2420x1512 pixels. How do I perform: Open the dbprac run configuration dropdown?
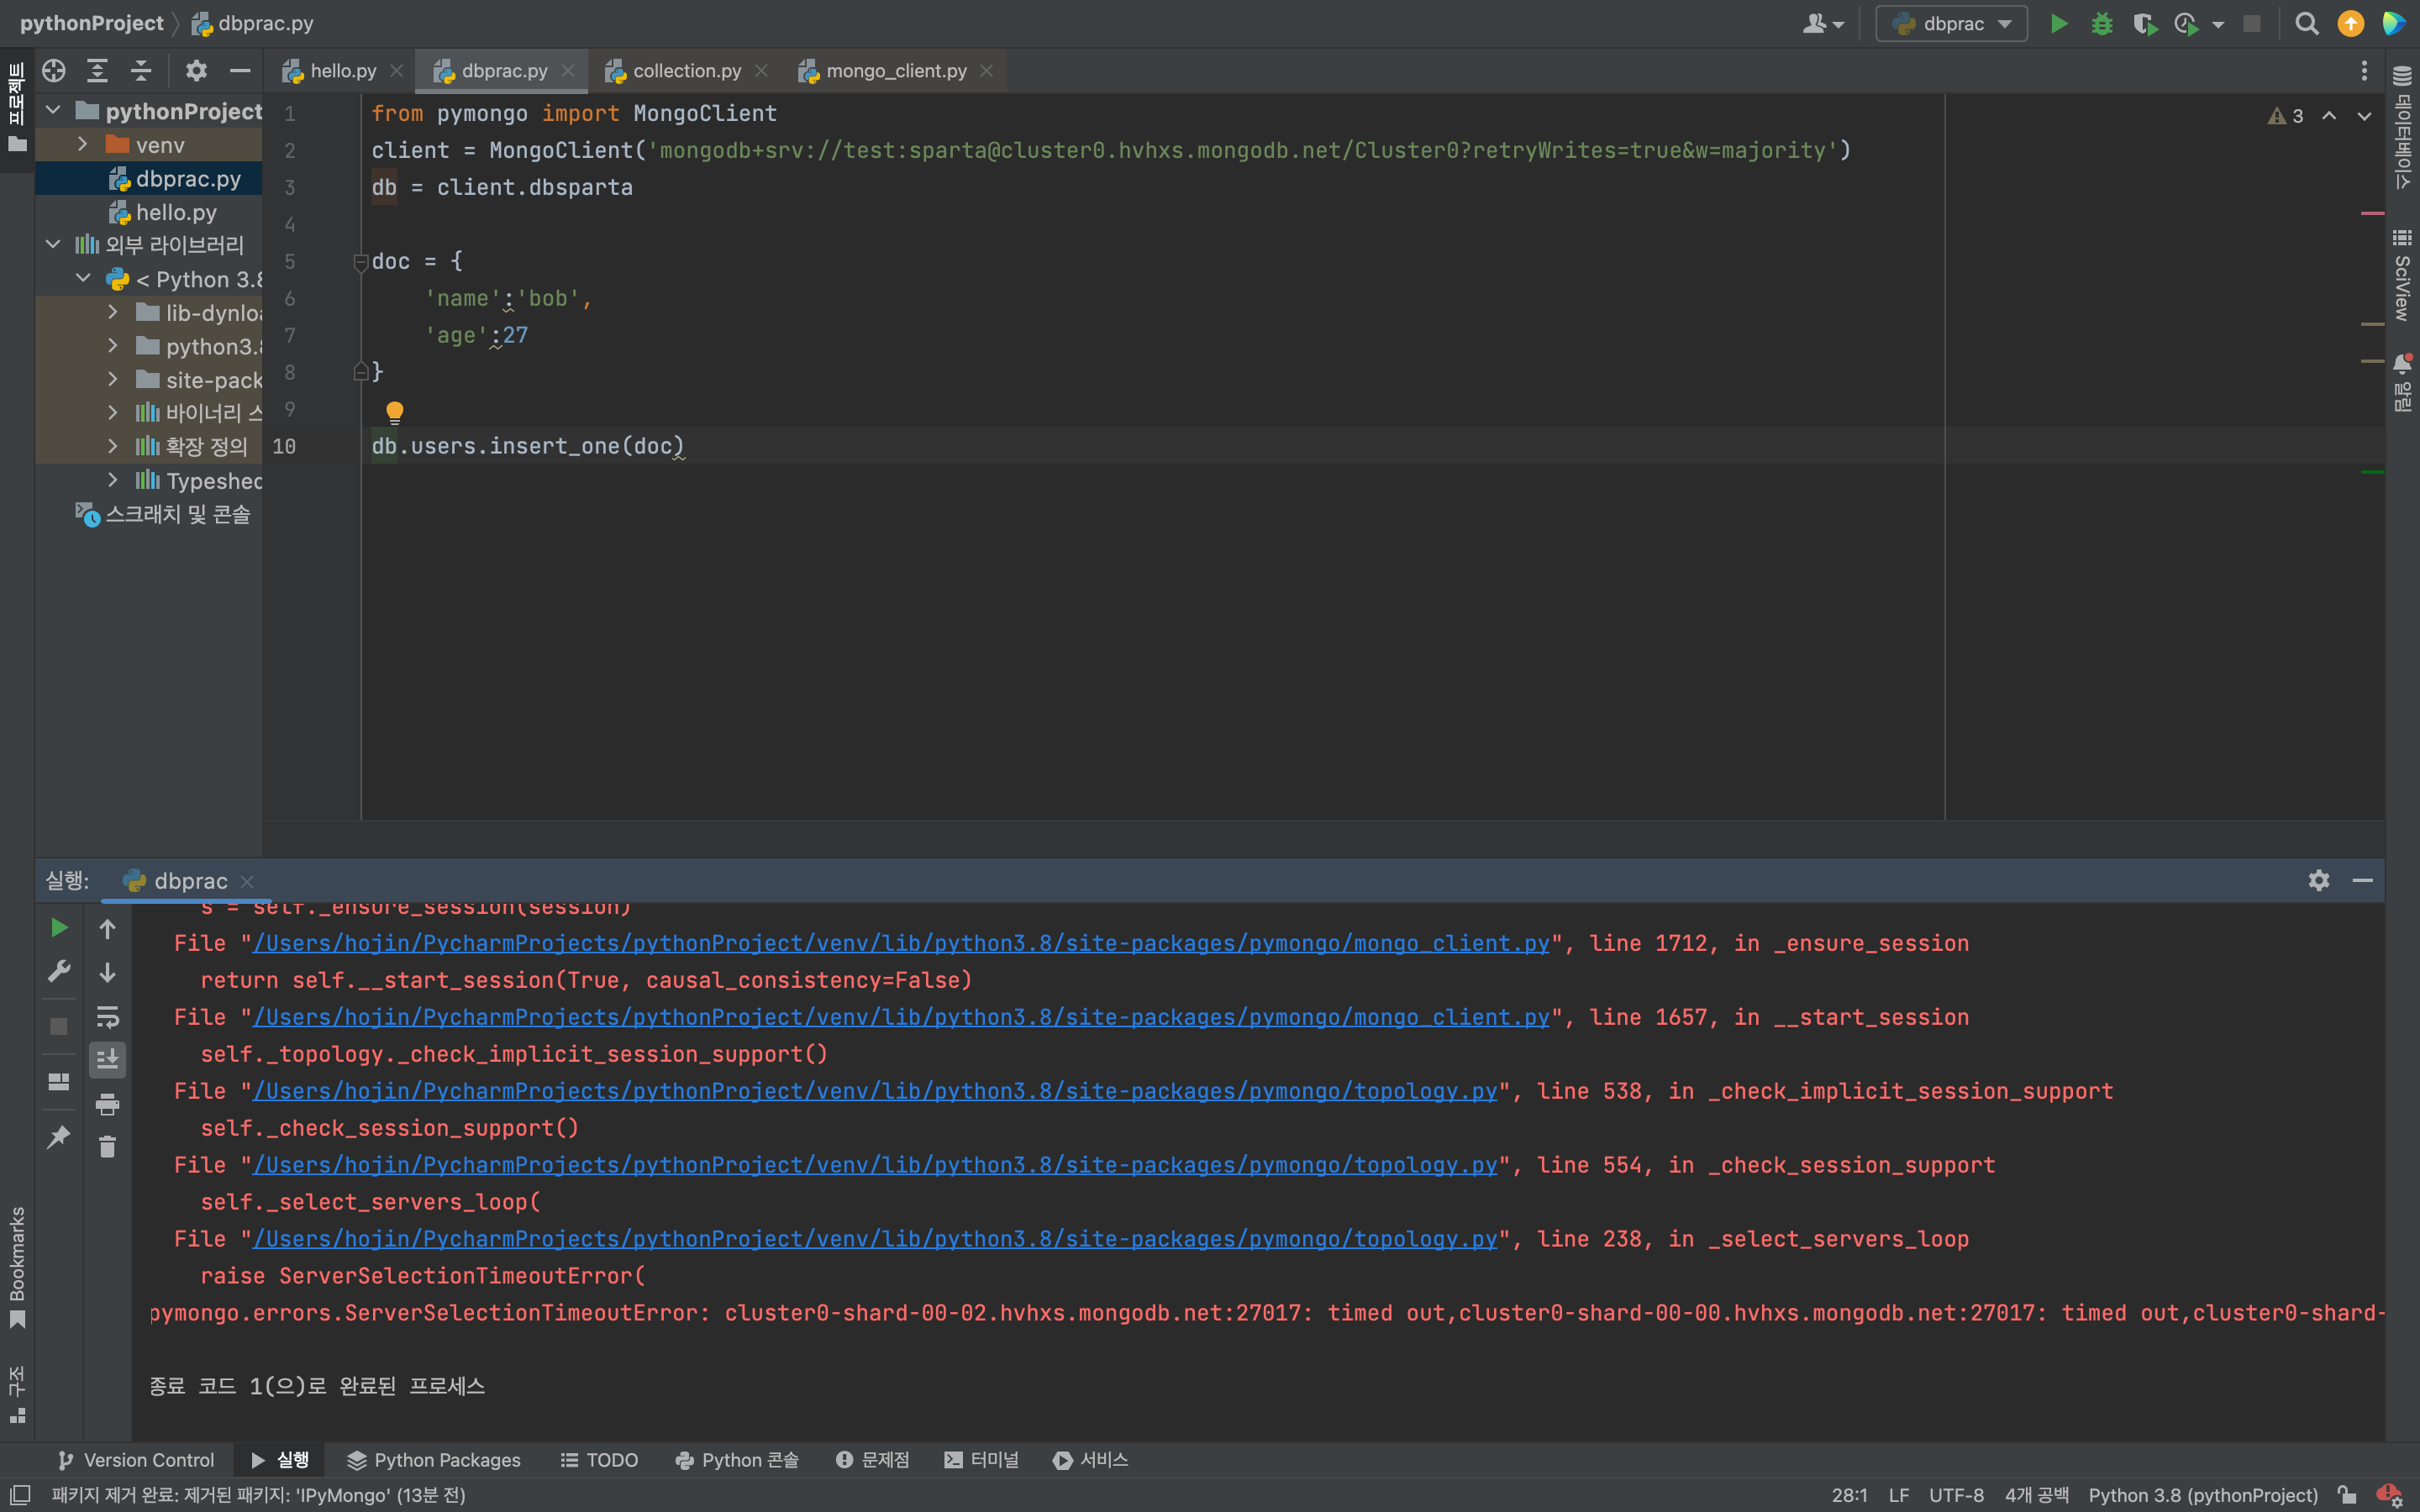point(1951,23)
